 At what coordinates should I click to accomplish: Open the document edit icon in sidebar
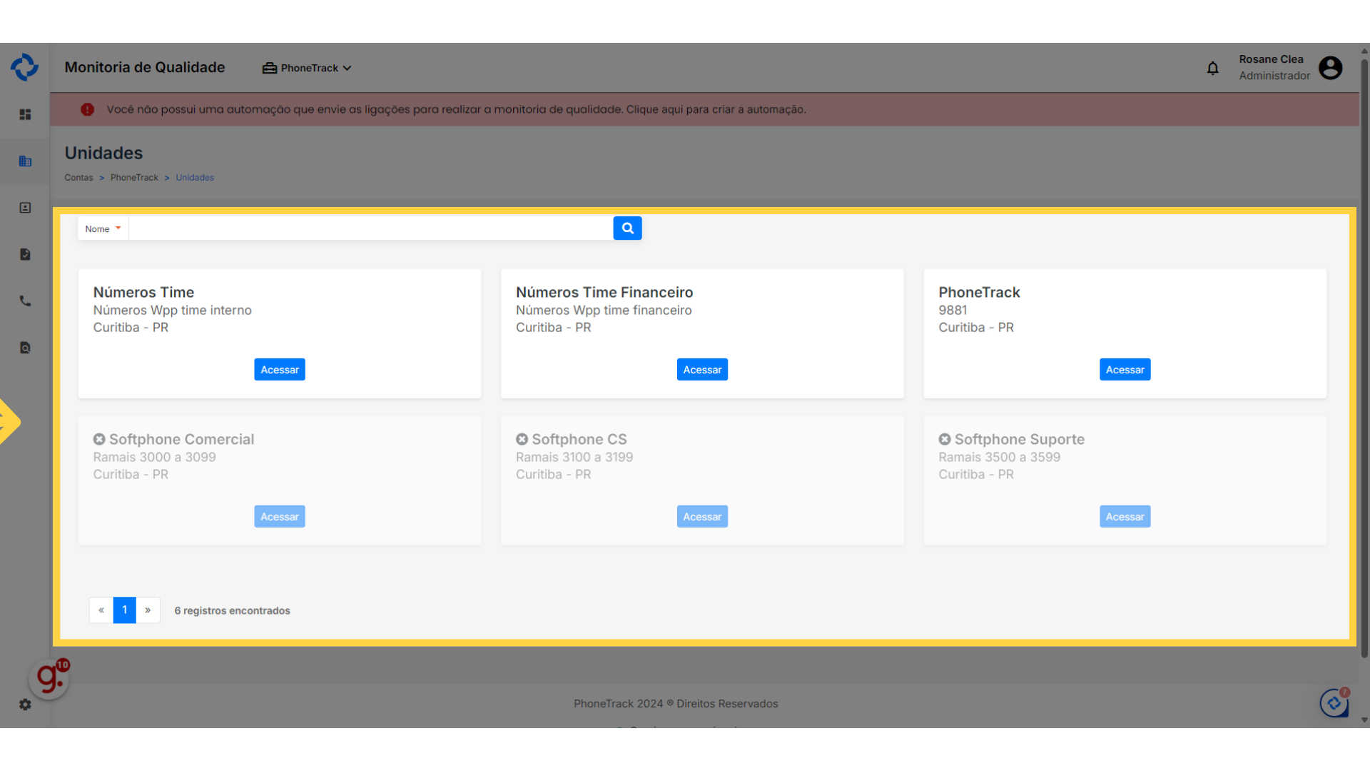click(x=25, y=254)
